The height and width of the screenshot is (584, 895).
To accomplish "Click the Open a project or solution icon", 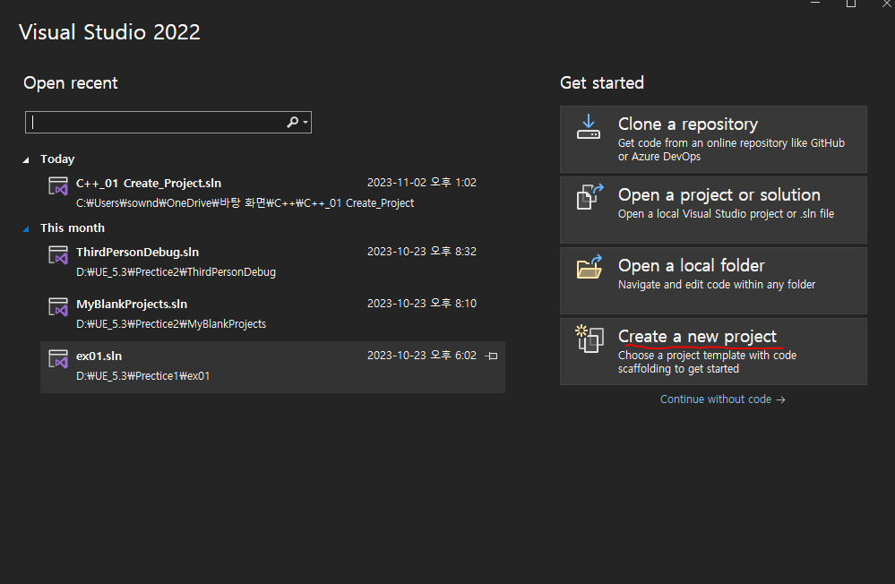I will pyautogui.click(x=589, y=197).
